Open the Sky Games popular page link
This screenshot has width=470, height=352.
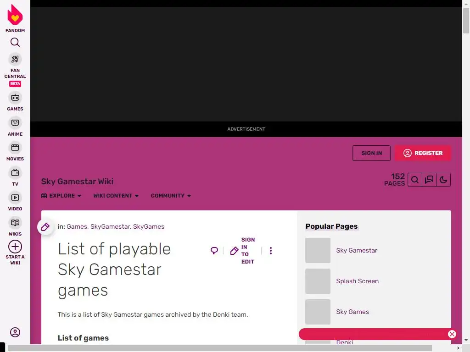click(352, 312)
